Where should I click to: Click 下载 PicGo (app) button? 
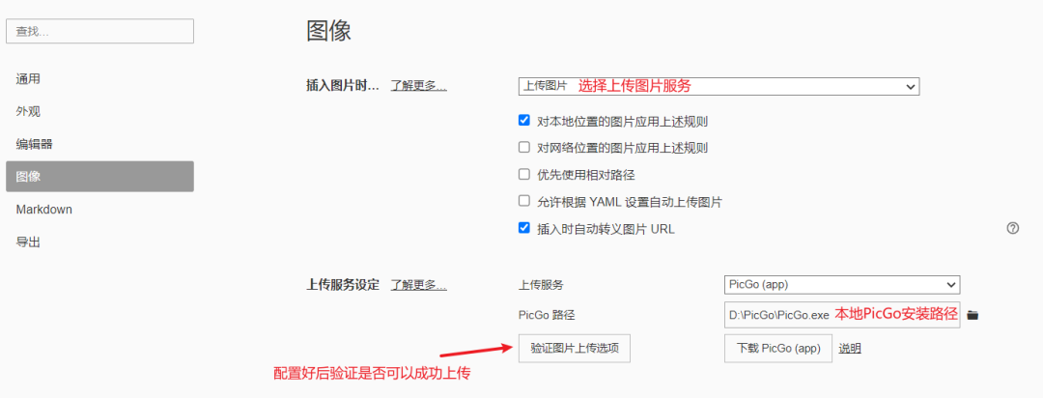[x=778, y=348]
